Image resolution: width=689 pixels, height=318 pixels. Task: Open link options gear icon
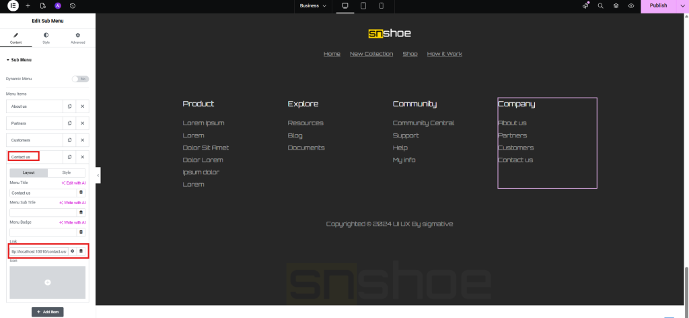click(x=73, y=251)
